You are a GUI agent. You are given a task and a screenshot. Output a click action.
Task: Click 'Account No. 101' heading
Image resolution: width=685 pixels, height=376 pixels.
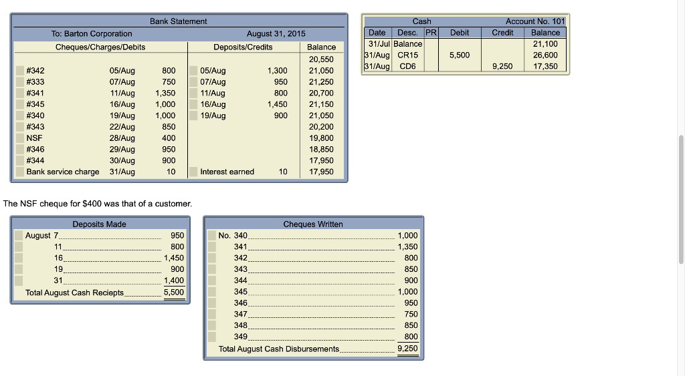pyautogui.click(x=535, y=21)
